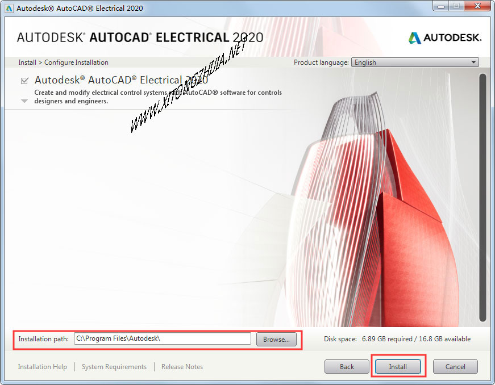Click the scrollbar down arrow
The image size is (495, 385).
482,324
